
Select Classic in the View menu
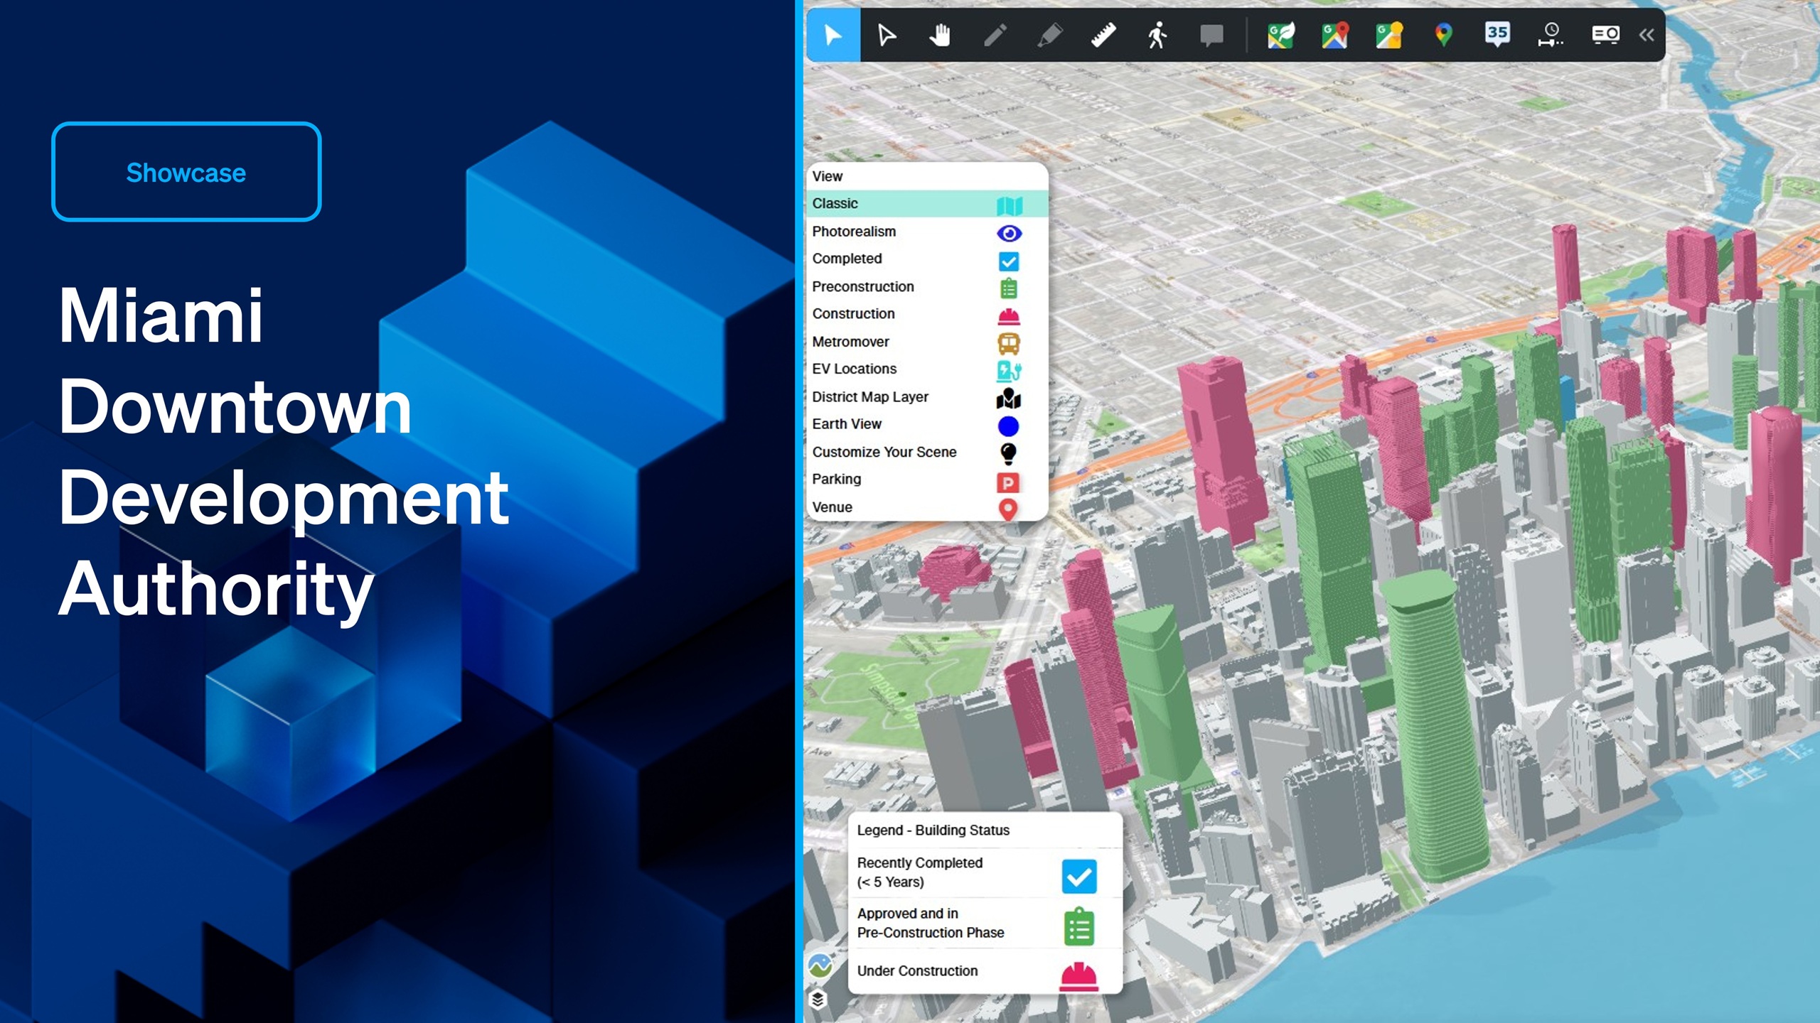[x=927, y=204]
